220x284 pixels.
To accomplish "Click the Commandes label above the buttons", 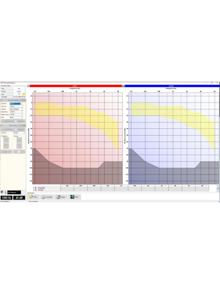I will point(31,193).
